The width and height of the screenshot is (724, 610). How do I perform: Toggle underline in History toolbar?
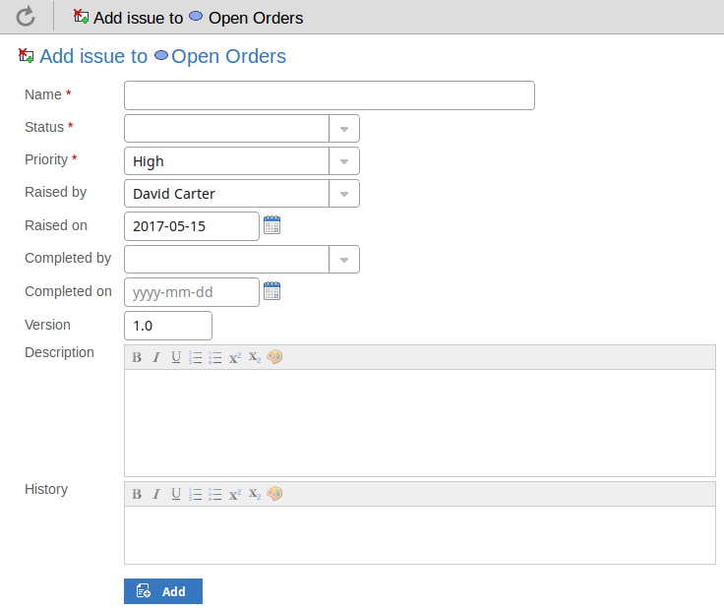[175, 494]
